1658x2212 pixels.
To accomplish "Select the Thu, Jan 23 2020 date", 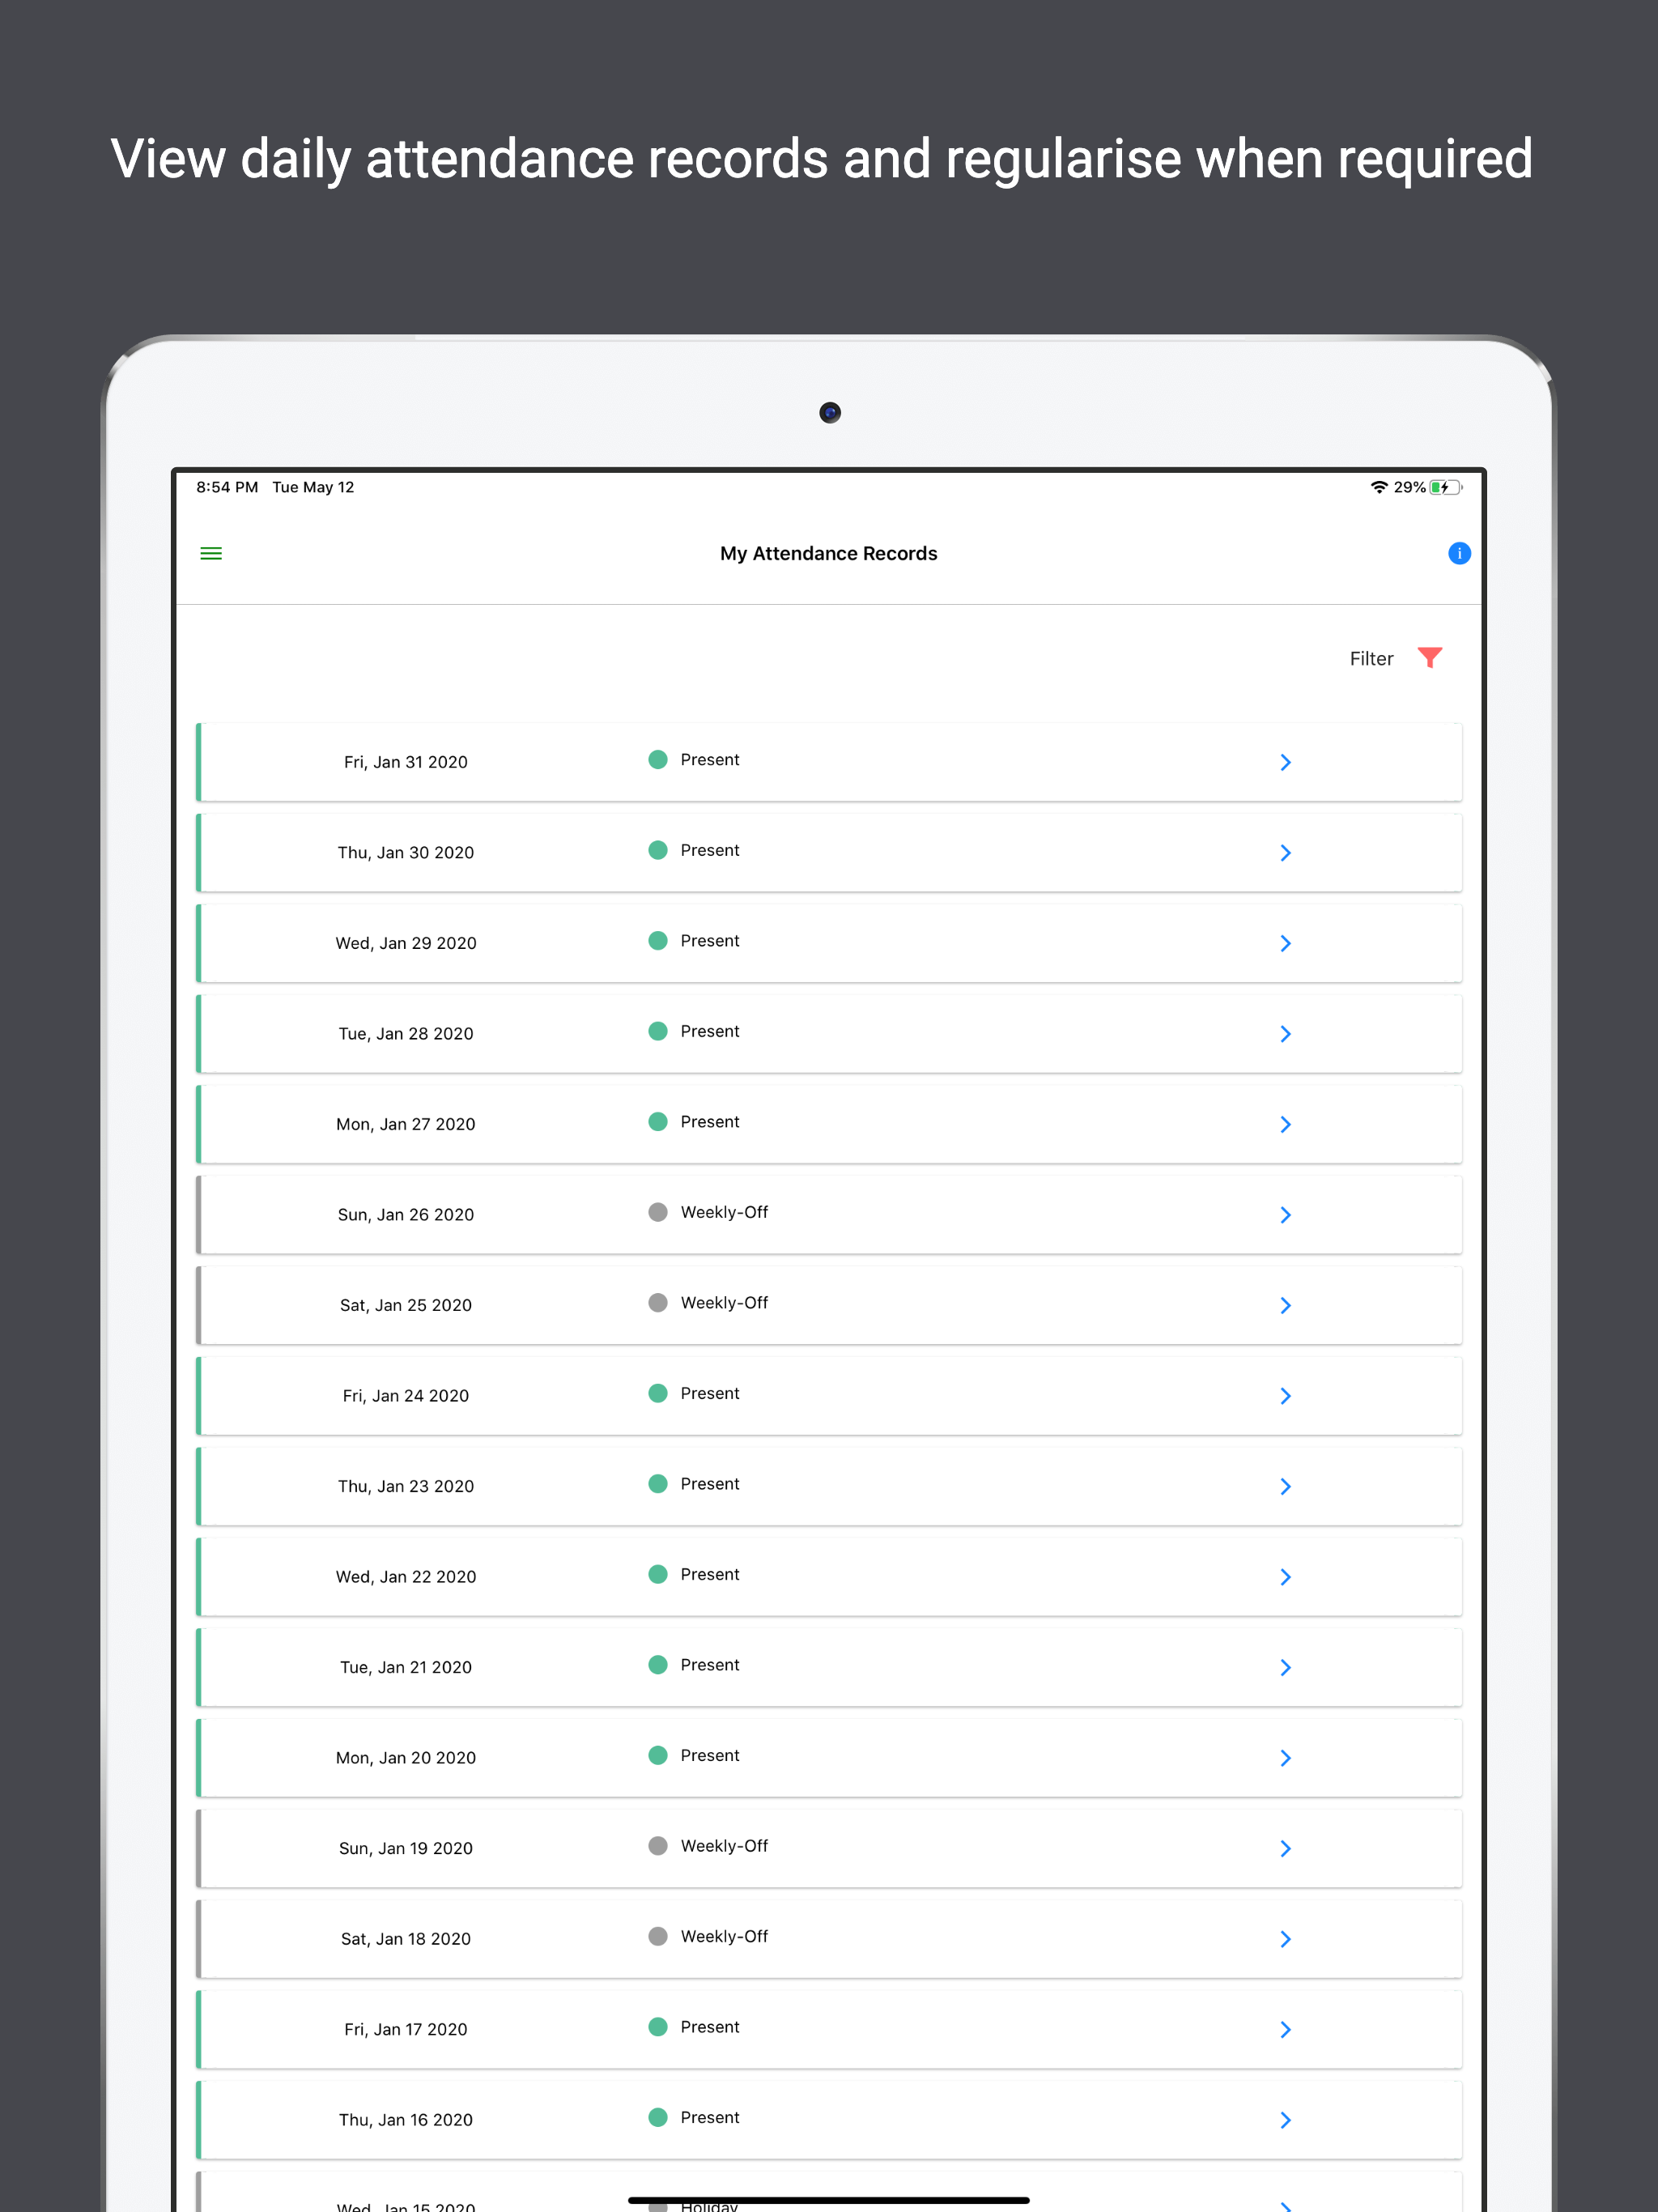I will [406, 1486].
